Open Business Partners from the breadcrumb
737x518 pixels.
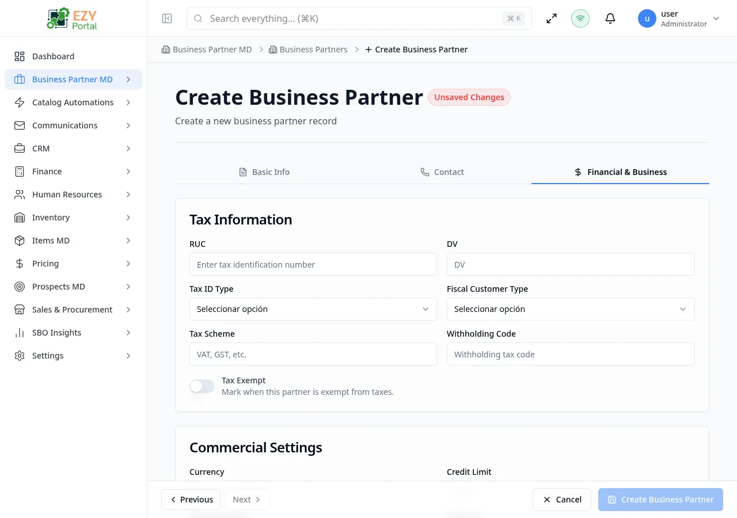[x=313, y=49]
